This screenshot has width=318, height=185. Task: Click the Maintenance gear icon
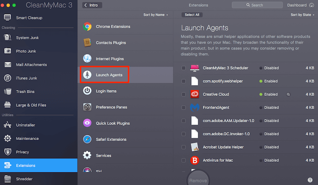tap(8, 138)
